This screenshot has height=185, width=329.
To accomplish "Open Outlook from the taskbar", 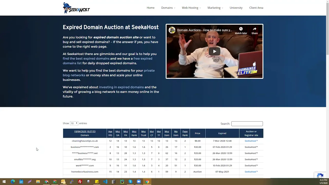I will (63, 182).
